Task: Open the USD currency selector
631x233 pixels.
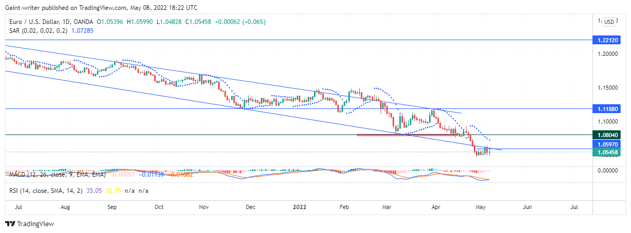Action: point(609,22)
